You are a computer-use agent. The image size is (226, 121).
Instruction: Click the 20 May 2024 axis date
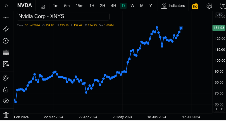click(123, 117)
